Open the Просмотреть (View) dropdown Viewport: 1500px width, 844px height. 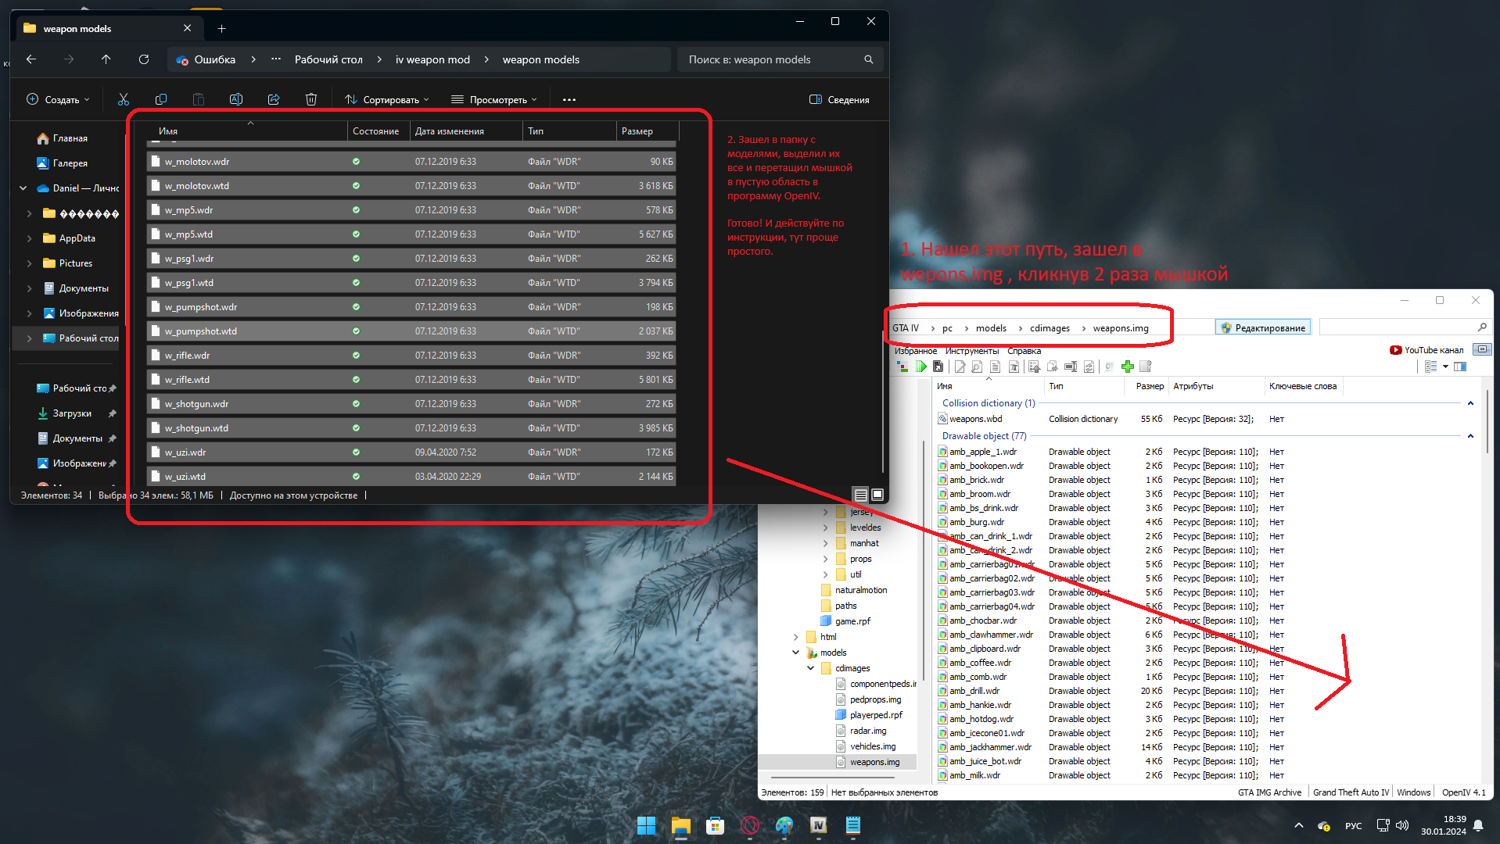[x=494, y=99]
